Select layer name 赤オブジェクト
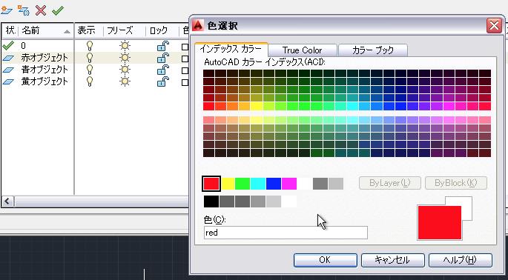Viewport: 508px width, 280px height. [x=44, y=58]
